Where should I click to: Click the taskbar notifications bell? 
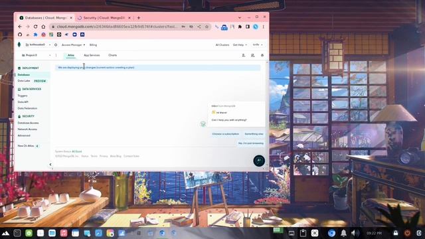tap(343, 233)
